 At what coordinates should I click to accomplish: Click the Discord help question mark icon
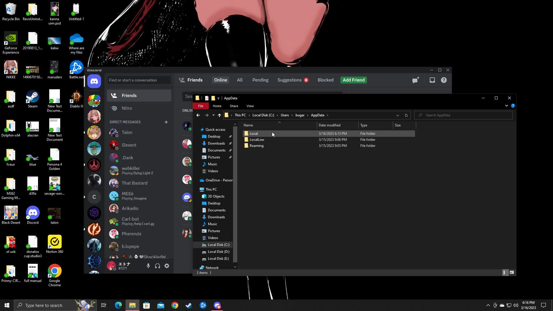pos(444,80)
